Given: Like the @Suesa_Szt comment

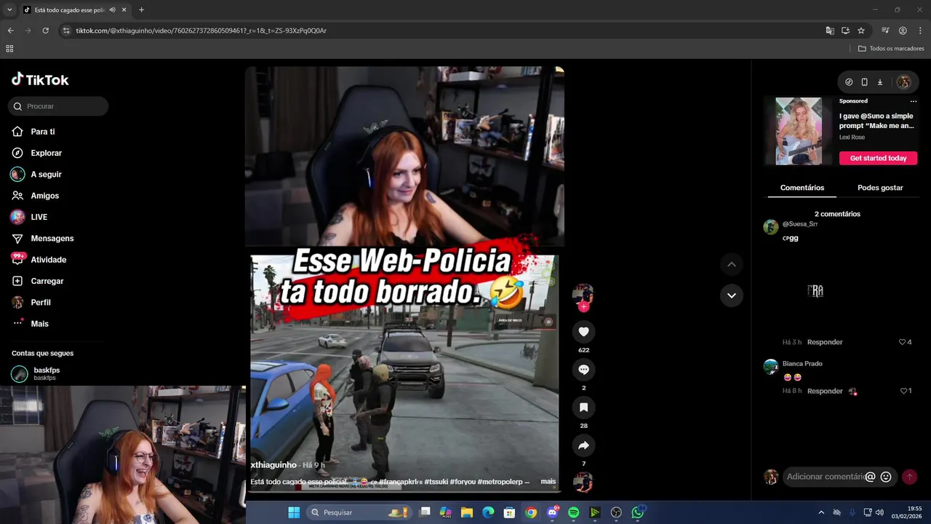Looking at the screenshot, I should click(x=903, y=342).
